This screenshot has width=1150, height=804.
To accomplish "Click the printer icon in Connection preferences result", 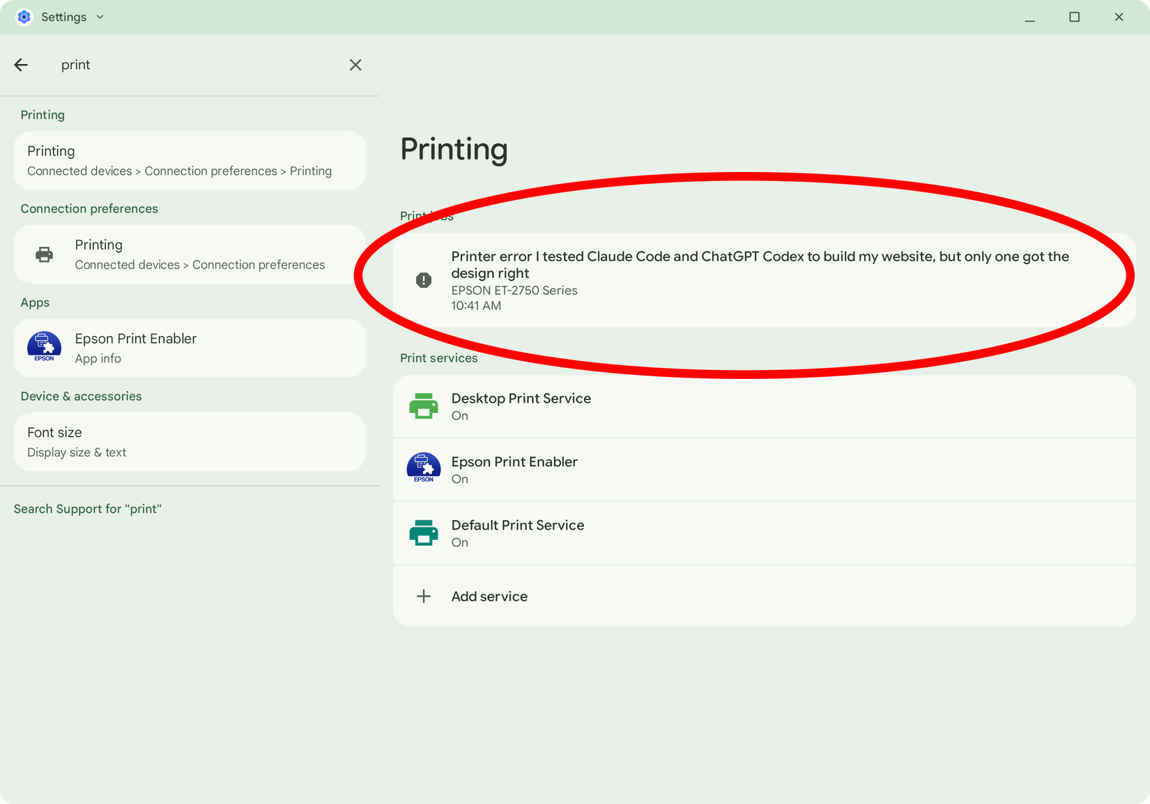I will click(x=45, y=254).
